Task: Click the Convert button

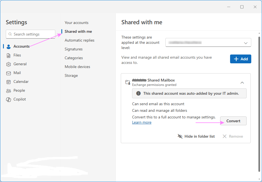Action: coord(233,121)
